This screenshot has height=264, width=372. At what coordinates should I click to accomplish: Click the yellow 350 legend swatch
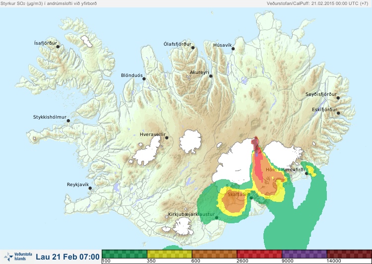pyautogui.click(x=170, y=254)
